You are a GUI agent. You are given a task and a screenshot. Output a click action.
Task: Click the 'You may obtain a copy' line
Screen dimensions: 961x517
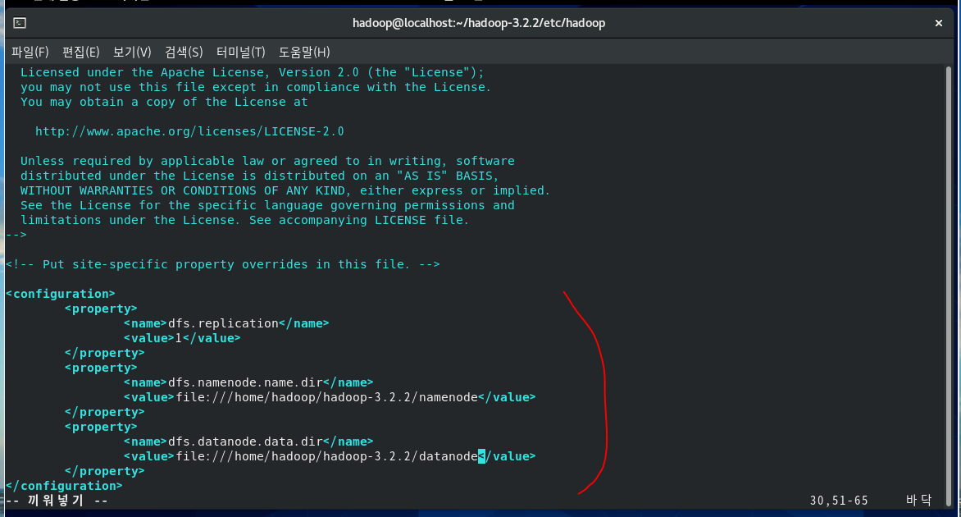coord(164,102)
